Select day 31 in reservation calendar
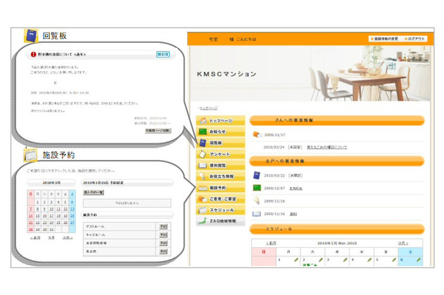 (x=51, y=229)
